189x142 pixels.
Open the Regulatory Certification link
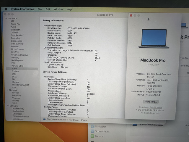pyautogui.click(x=150, y=107)
